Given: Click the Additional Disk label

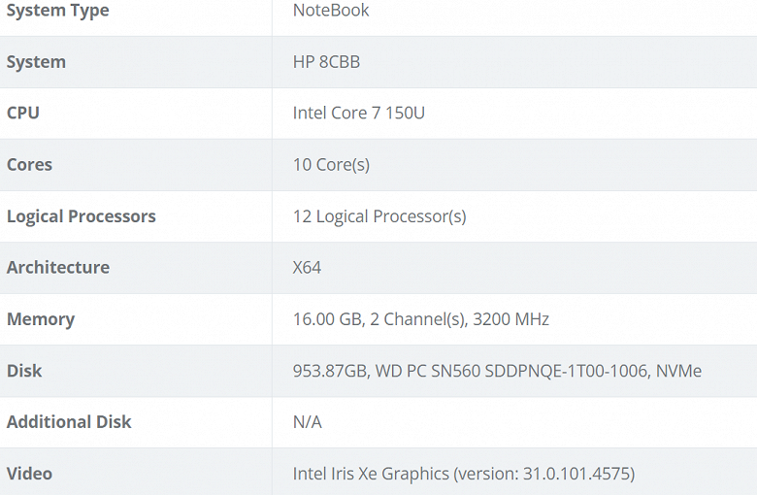Looking at the screenshot, I should [x=69, y=421].
